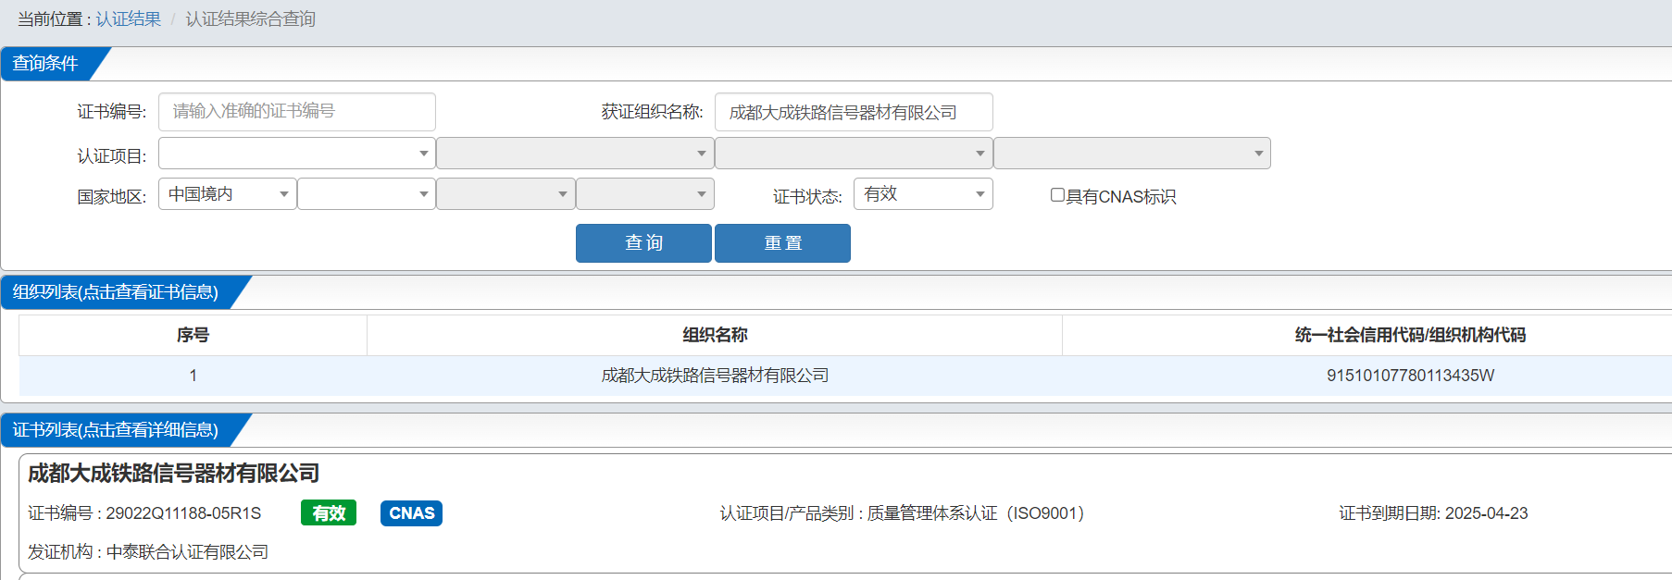
Task: Click the 查询条件 section header
Action: [45, 64]
